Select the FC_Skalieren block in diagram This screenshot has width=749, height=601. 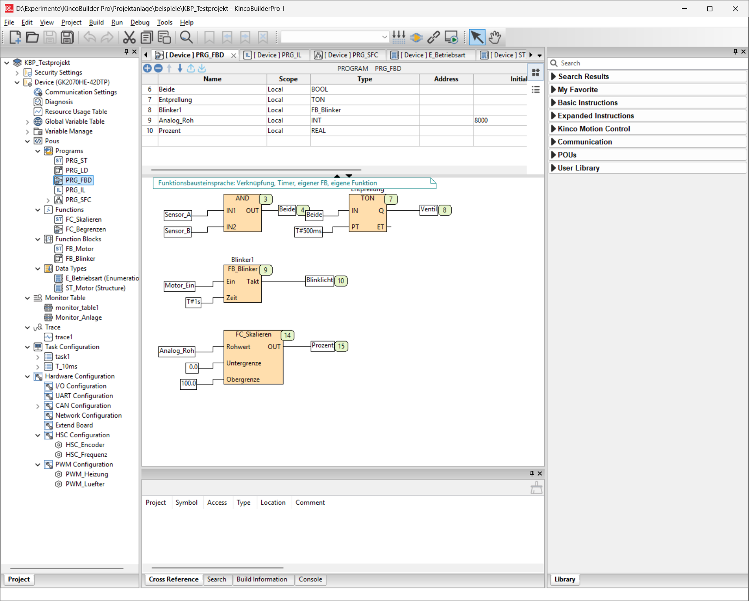click(x=253, y=357)
